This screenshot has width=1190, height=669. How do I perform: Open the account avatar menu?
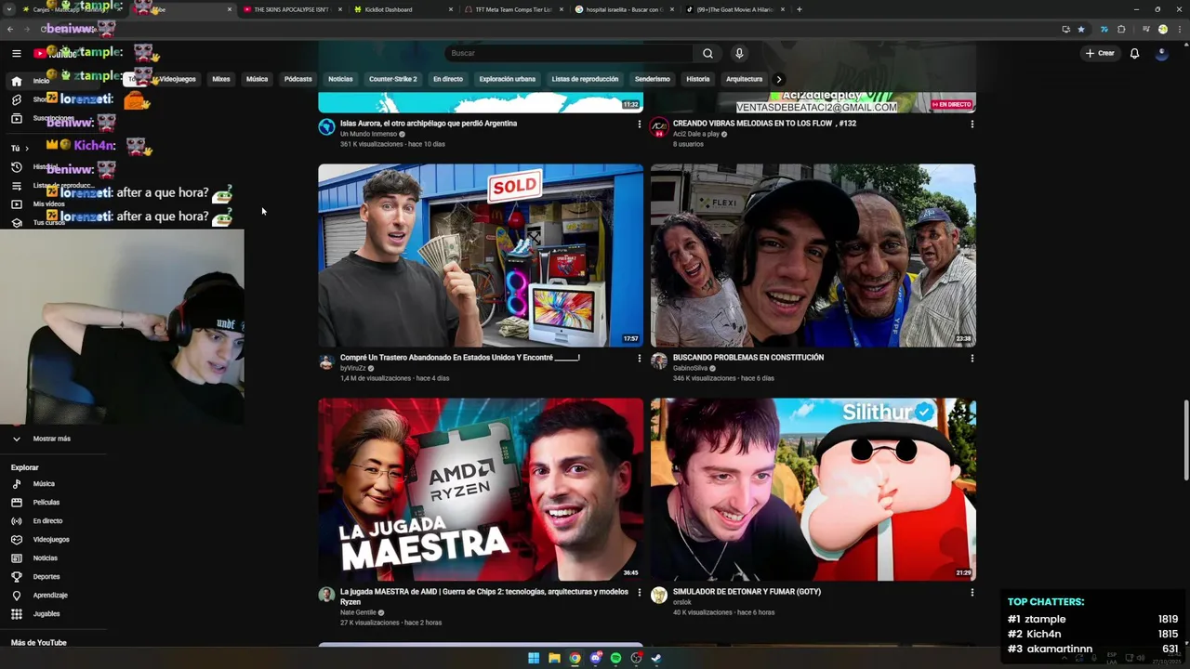tap(1162, 53)
